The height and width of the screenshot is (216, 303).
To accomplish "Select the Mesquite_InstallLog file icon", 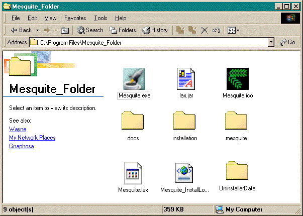I will coord(184,173).
